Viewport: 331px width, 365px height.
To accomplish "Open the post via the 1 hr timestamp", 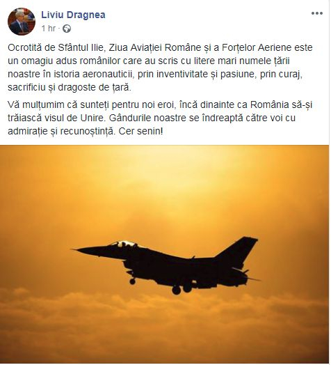I will coord(49,29).
